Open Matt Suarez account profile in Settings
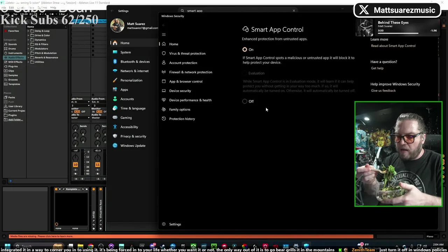Screen dimensions: 448x252 point(134,26)
